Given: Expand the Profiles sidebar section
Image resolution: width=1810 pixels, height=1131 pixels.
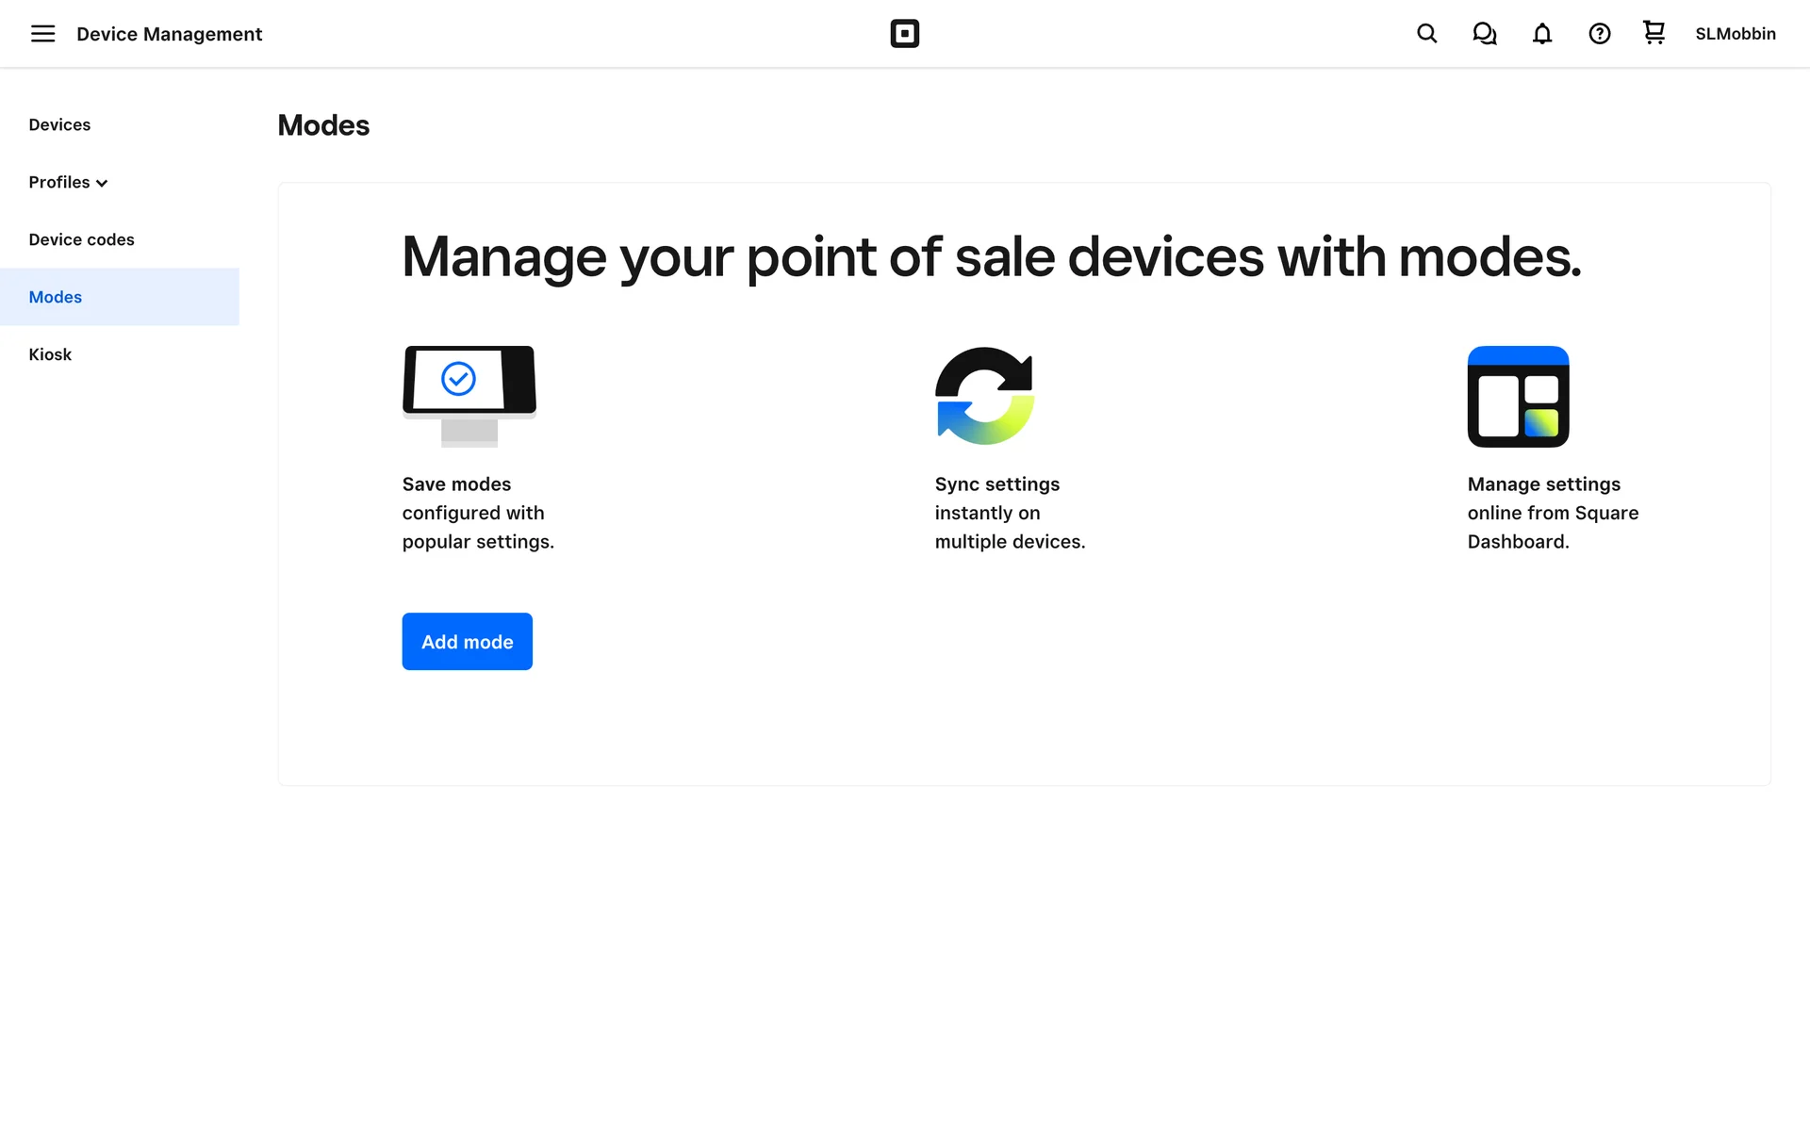Looking at the screenshot, I should pyautogui.click(x=59, y=182).
